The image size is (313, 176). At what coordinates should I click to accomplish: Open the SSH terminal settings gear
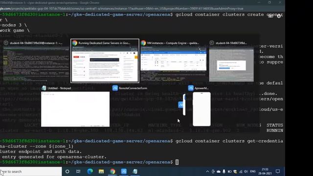[279, 16]
